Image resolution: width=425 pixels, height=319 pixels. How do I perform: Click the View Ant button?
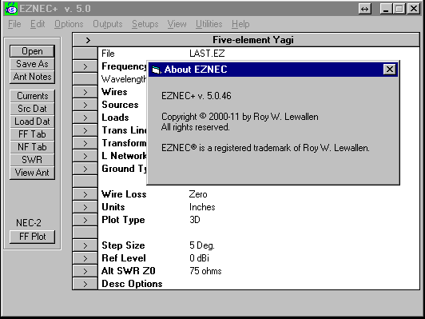pos(32,173)
